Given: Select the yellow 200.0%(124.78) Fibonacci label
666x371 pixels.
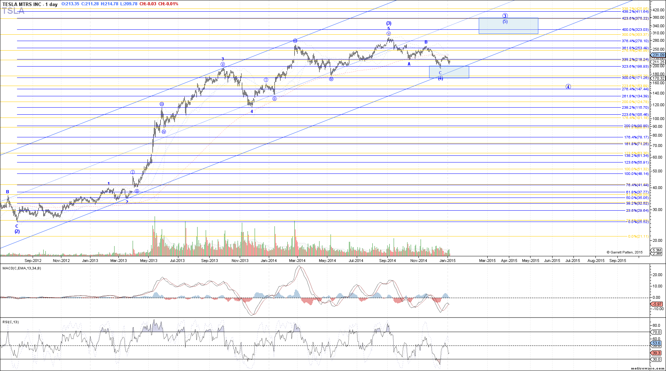Looking at the screenshot, I should (x=635, y=102).
